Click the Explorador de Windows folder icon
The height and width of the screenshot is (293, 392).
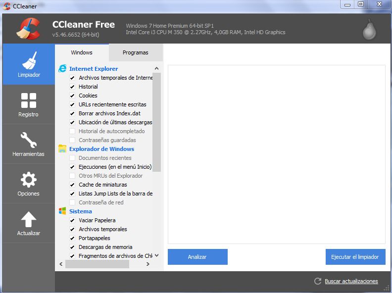click(x=62, y=148)
